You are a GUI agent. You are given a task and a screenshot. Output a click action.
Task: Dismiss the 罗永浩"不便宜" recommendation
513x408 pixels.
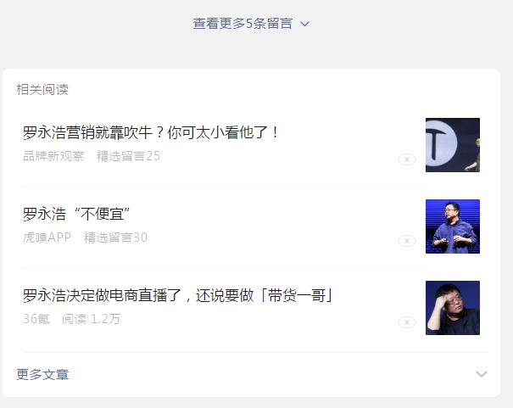[x=407, y=241]
